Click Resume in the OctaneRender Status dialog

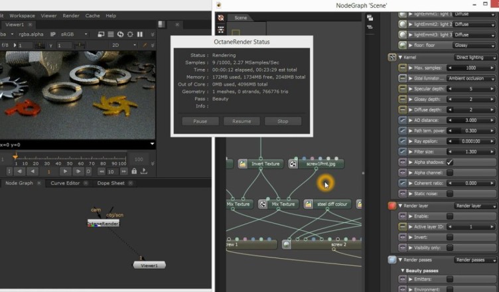click(x=242, y=121)
